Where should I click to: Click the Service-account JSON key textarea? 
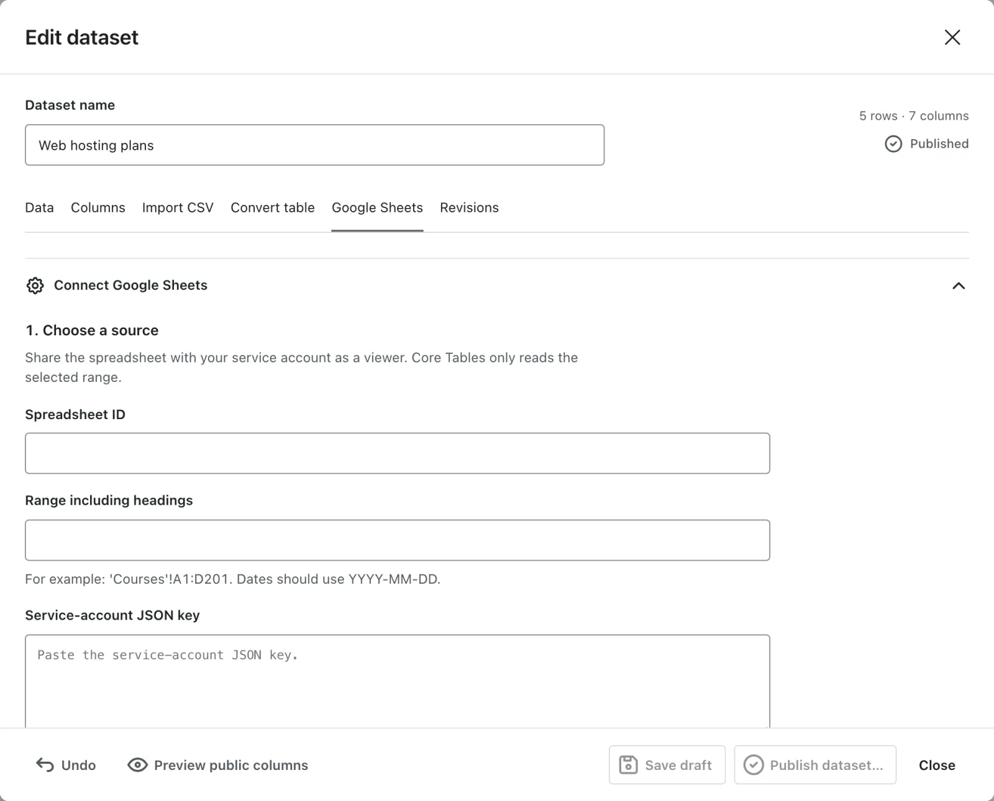[x=398, y=681]
